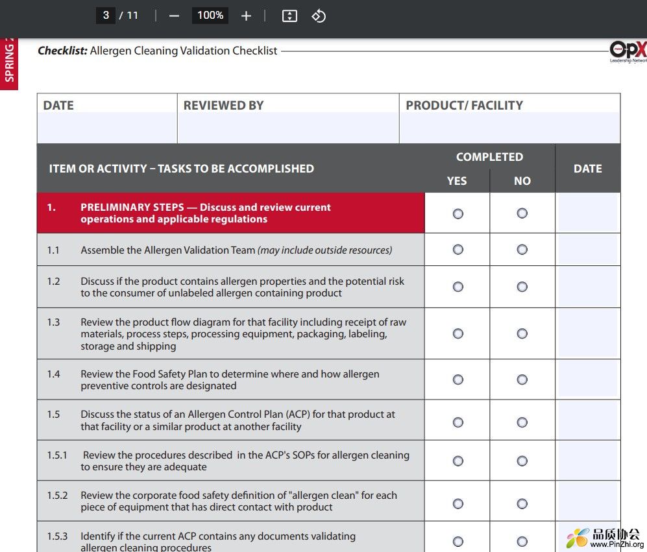Choose YES for item 1.2 allergen properties
The image size is (647, 552).
coord(458,286)
